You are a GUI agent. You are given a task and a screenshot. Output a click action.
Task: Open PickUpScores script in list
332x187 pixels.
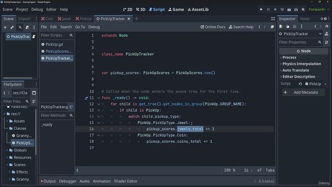[57, 51]
